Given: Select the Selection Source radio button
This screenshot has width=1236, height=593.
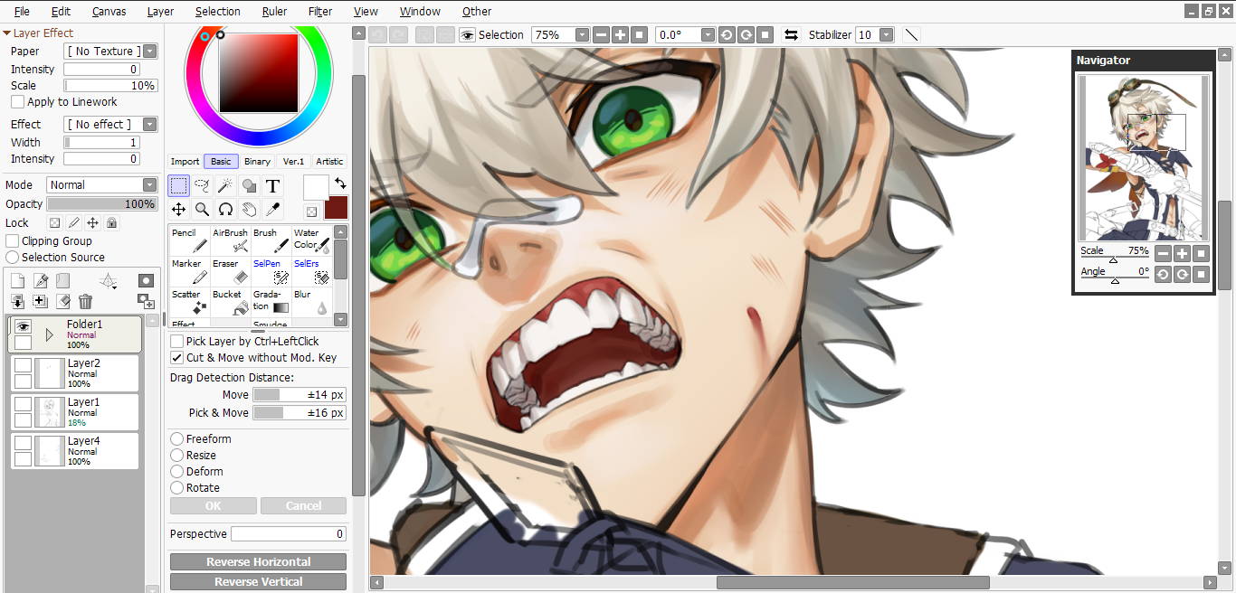Looking at the screenshot, I should pyautogui.click(x=13, y=257).
